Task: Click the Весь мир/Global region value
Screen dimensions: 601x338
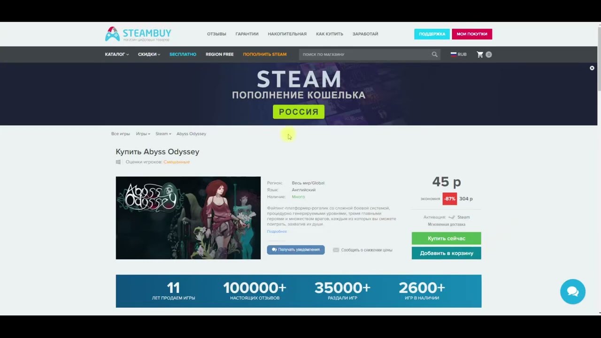Action: [308, 183]
